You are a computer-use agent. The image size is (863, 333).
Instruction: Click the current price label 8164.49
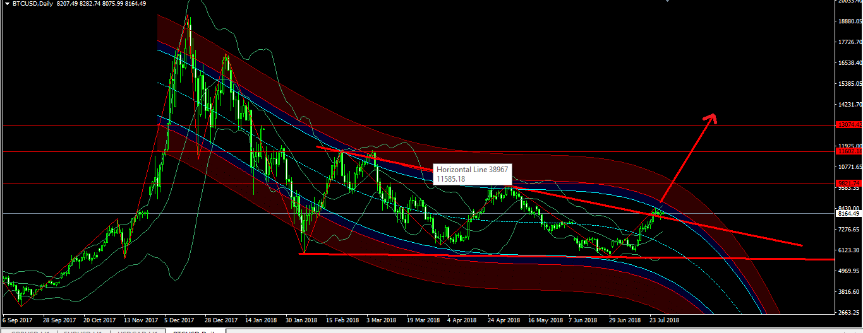coord(849,214)
